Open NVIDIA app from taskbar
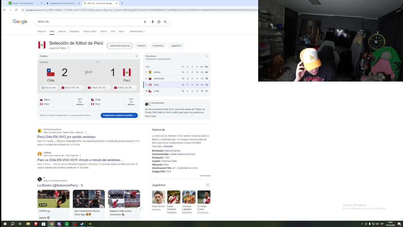 (x=90, y=224)
